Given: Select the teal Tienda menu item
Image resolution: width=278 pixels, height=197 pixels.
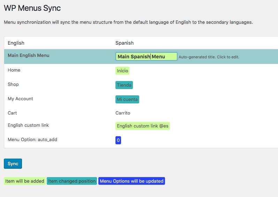Looking at the screenshot, I should 124,85.
